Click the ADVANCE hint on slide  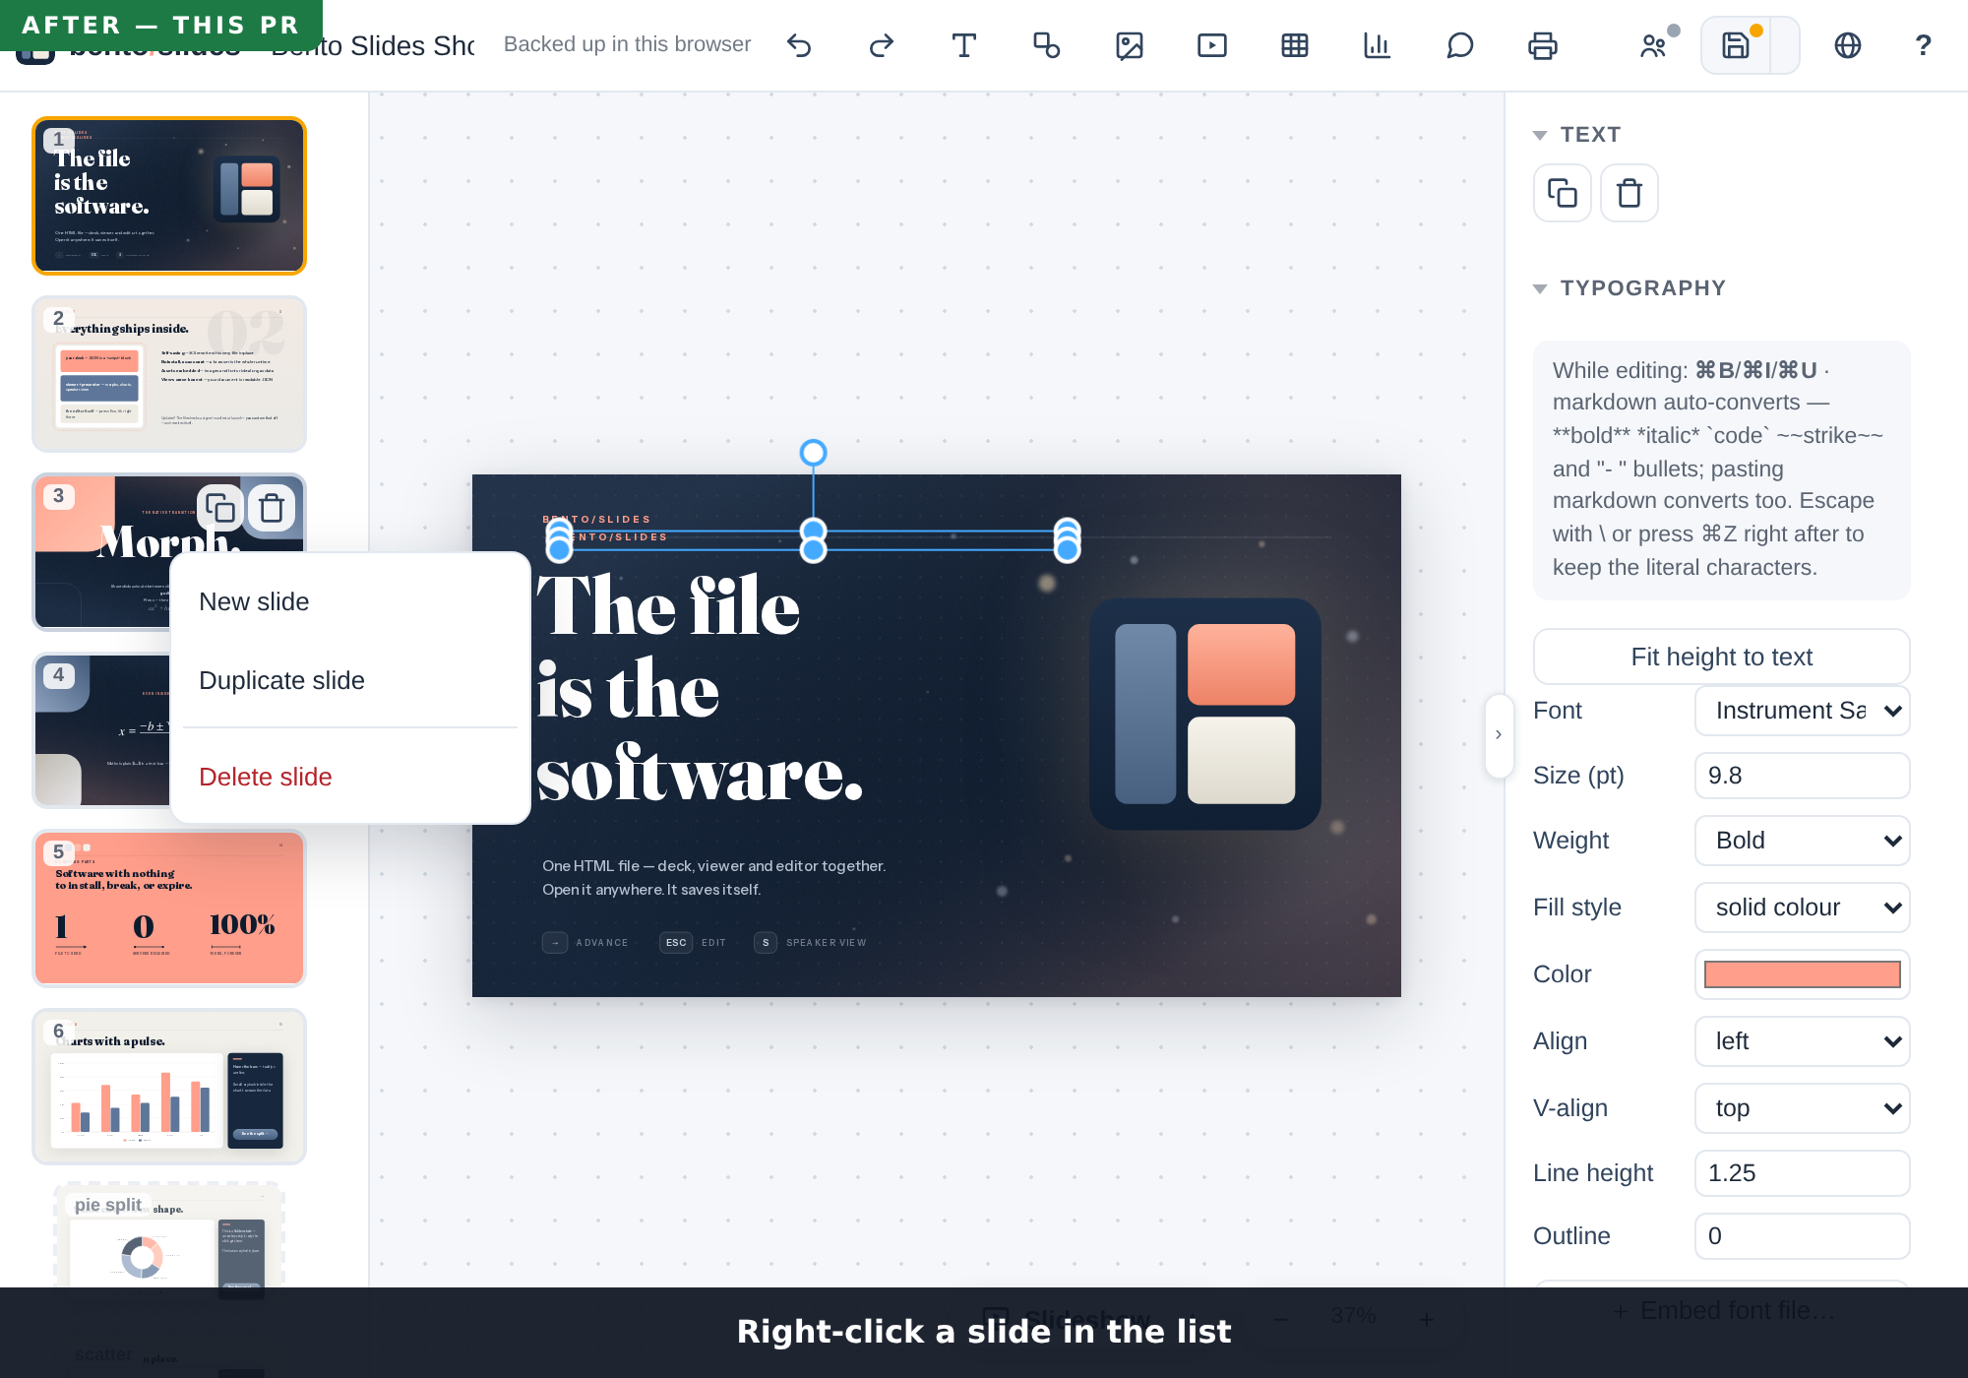[x=601, y=942]
